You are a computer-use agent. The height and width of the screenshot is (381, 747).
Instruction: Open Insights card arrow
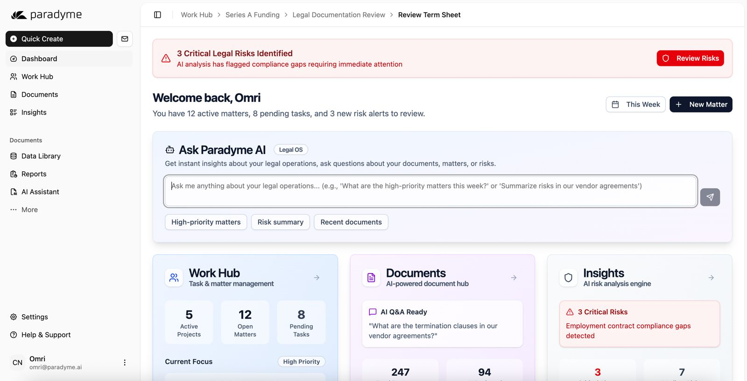[x=711, y=278]
